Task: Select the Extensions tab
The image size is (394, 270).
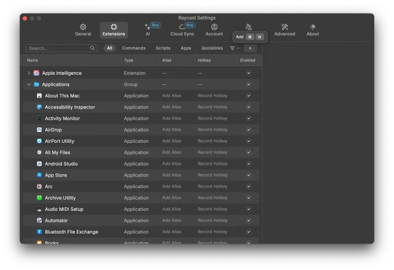Action: click(114, 30)
